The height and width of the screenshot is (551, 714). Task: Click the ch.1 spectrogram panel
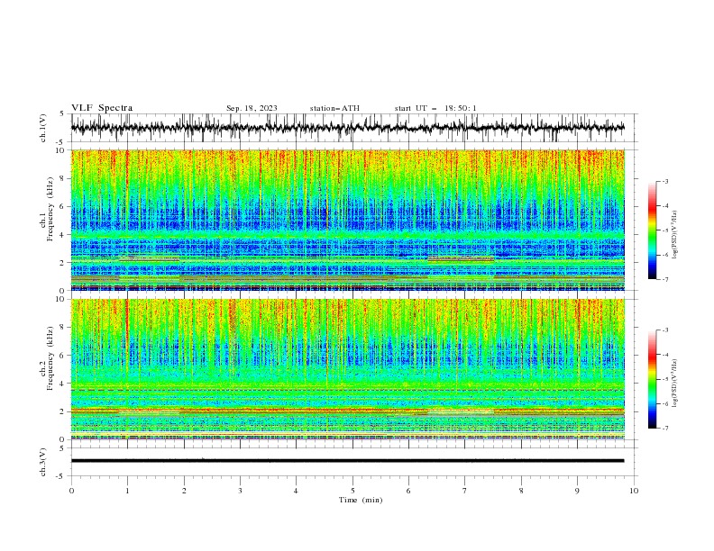tap(347, 220)
